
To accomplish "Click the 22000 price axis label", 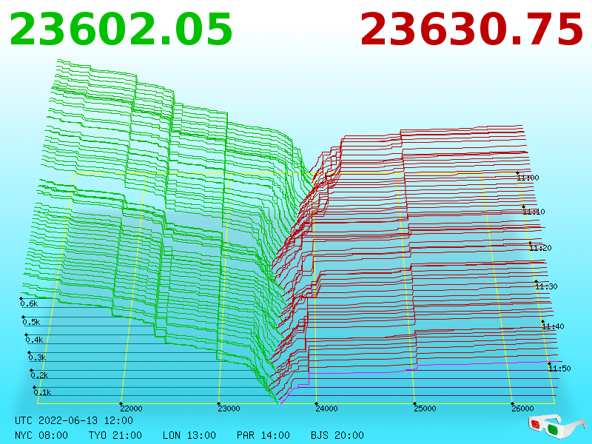I will [132, 408].
